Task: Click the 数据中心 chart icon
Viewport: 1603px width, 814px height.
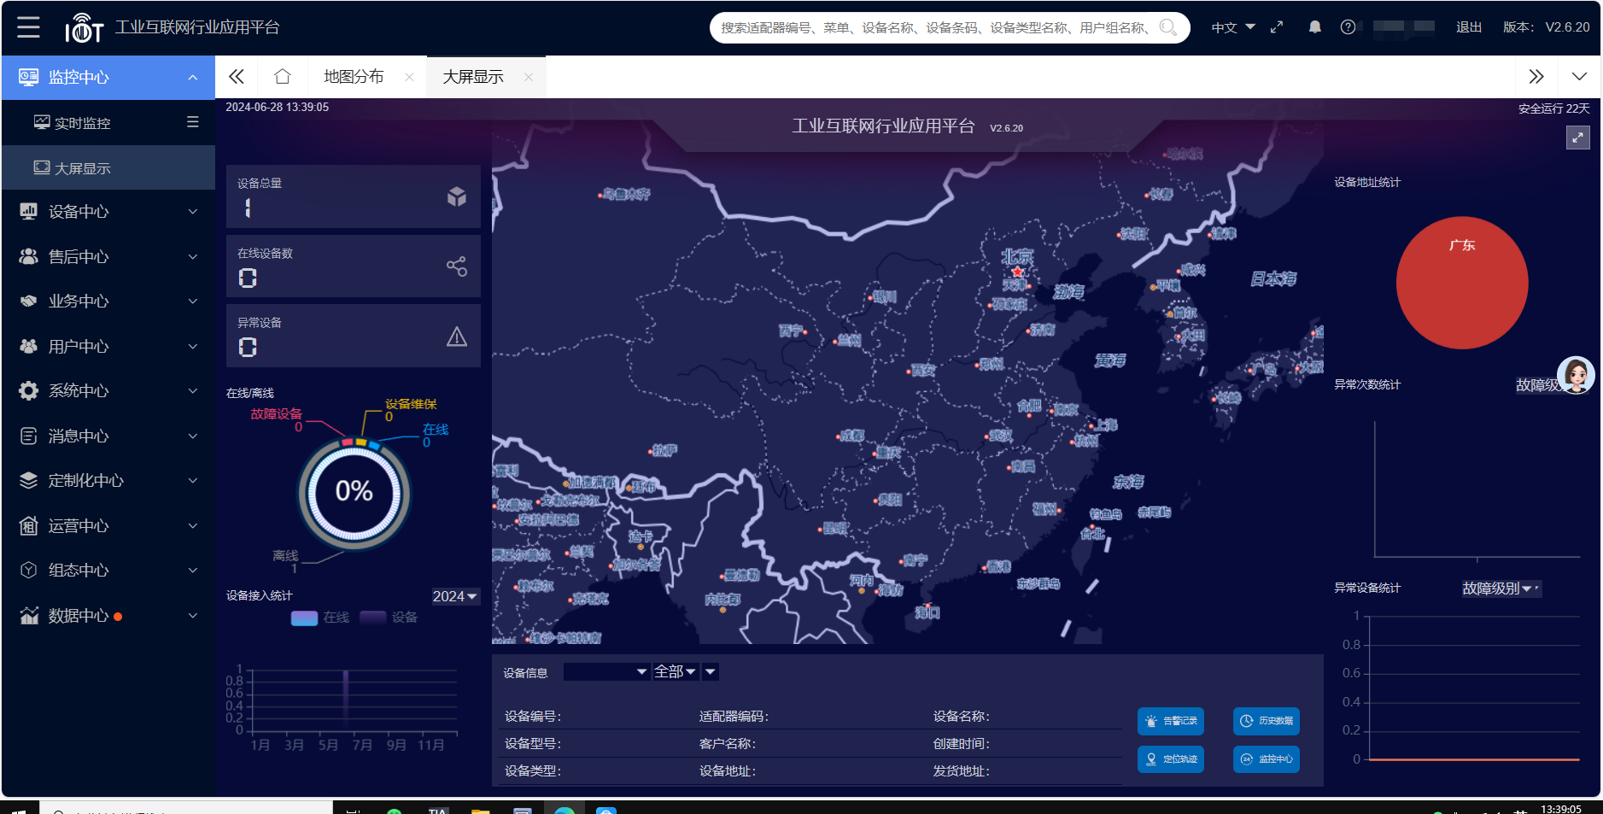Action: 29,615
